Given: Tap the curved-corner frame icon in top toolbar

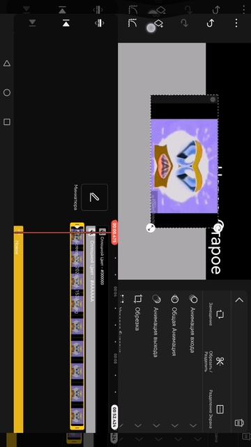Looking at the screenshot, I should pos(132,23).
